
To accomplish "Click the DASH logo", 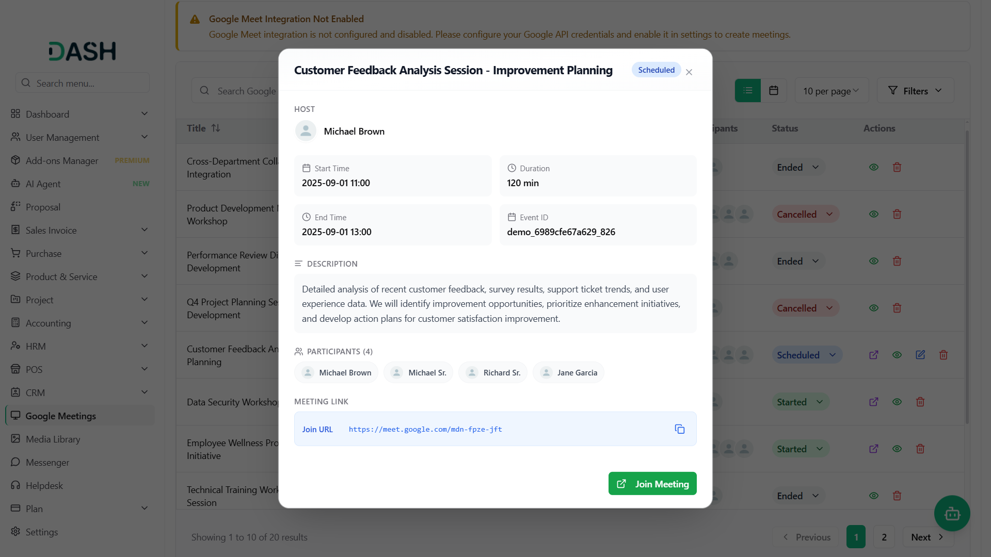I will coord(83,51).
